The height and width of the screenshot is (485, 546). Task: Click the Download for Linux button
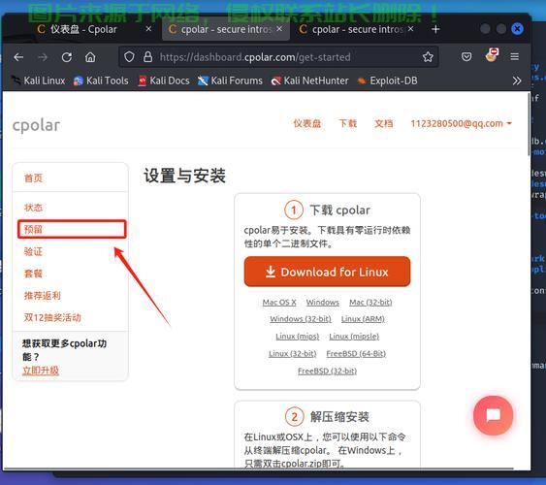click(327, 272)
